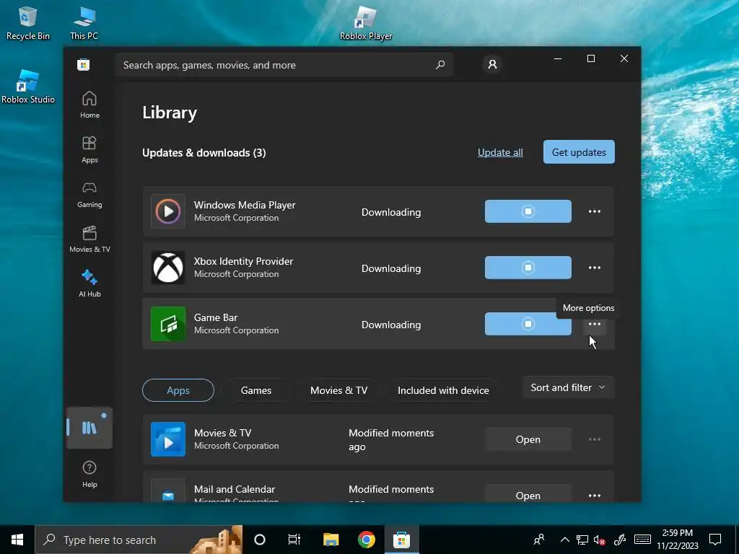Click the Store search input field
739x554 pixels.
284,65
